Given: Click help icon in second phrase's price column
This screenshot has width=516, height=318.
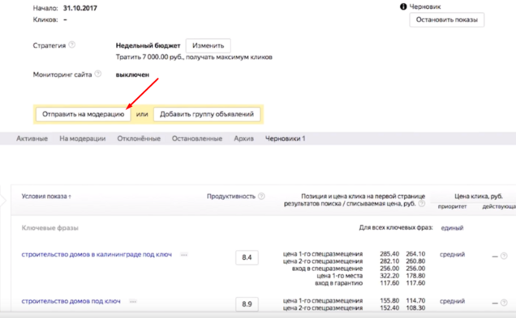Looking at the screenshot, I should [x=504, y=303].
